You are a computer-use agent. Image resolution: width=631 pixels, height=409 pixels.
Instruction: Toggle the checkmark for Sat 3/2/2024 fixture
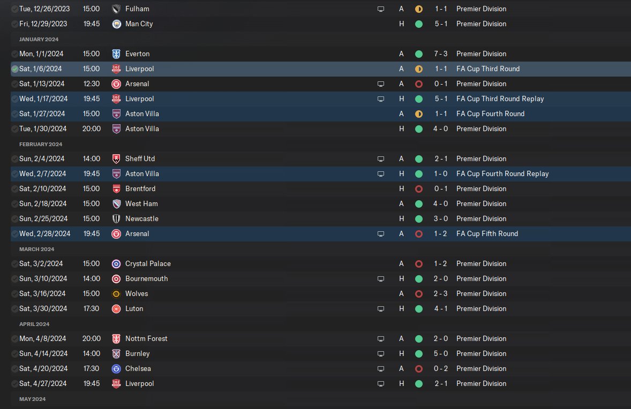coord(15,264)
